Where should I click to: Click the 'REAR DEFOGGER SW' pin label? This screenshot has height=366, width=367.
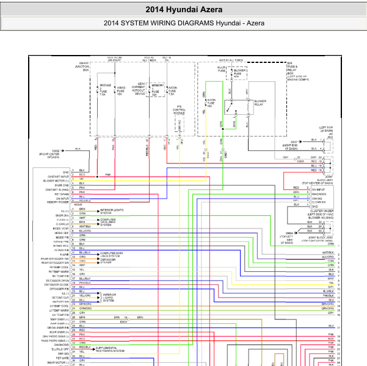click(55, 263)
